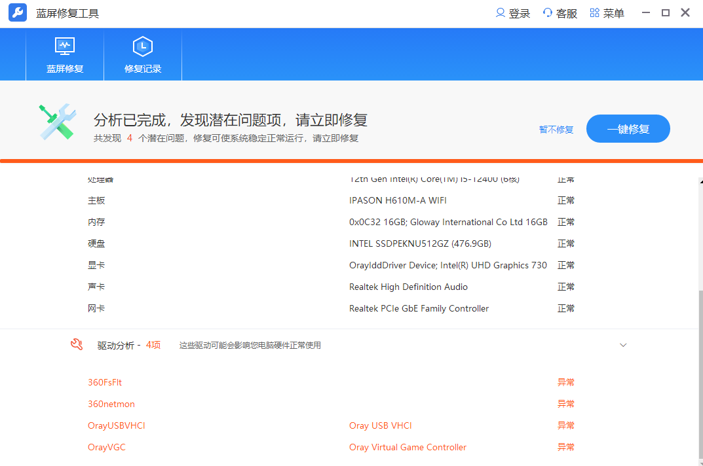Open 客服 customer service

point(566,14)
